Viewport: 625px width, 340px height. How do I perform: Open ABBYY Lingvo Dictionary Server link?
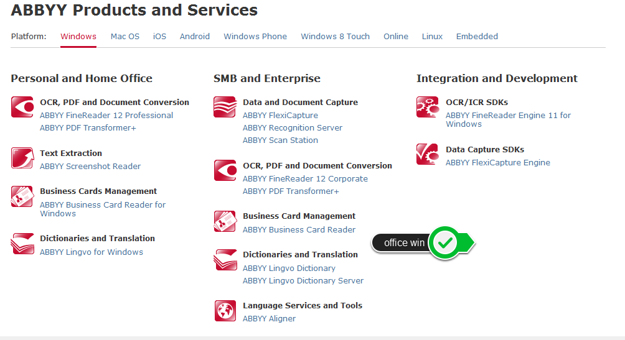(303, 281)
